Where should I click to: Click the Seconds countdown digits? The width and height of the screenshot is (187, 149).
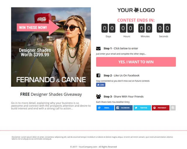pyautogui.click(x=164, y=28)
